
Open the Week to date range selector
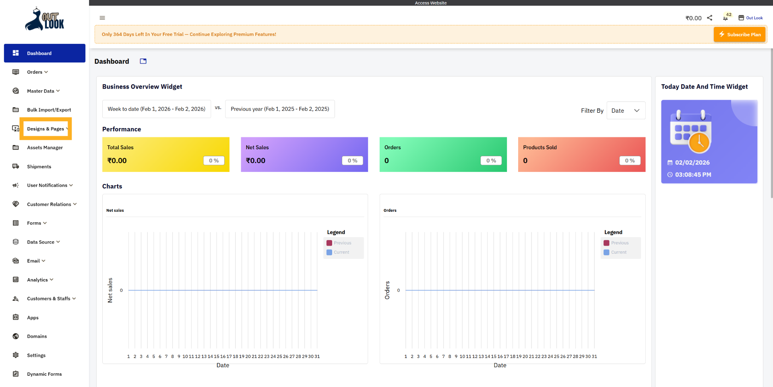tap(156, 109)
